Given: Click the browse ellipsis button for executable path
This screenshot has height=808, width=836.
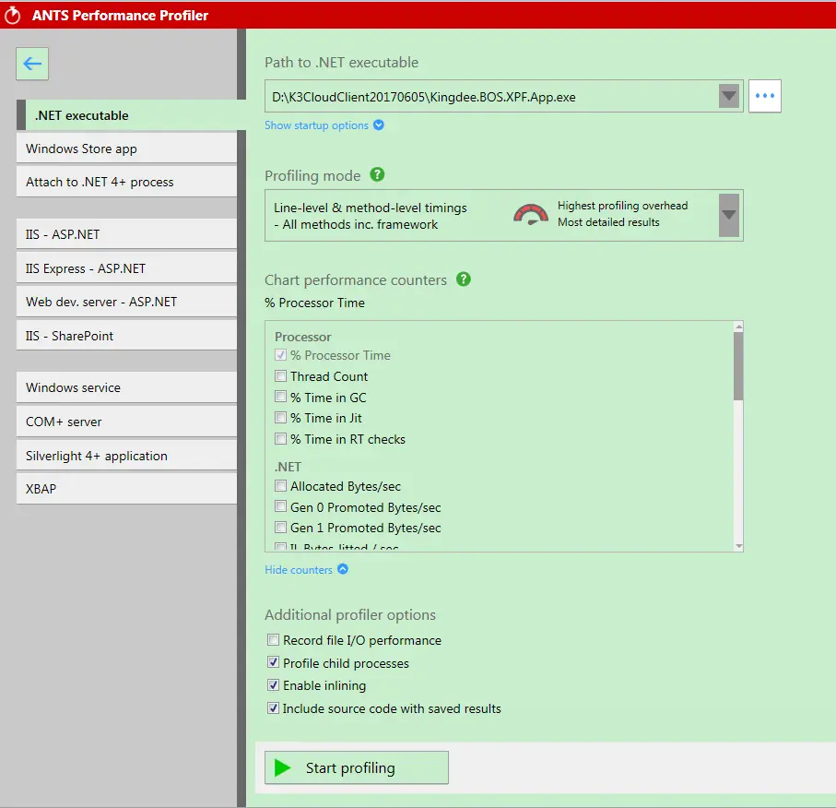Looking at the screenshot, I should [764, 96].
